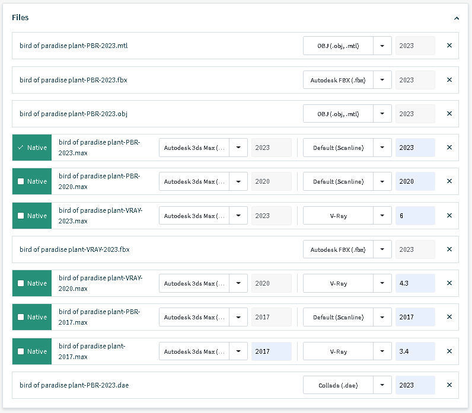Click V-Ray version field showing 4.3

pyautogui.click(x=414, y=283)
